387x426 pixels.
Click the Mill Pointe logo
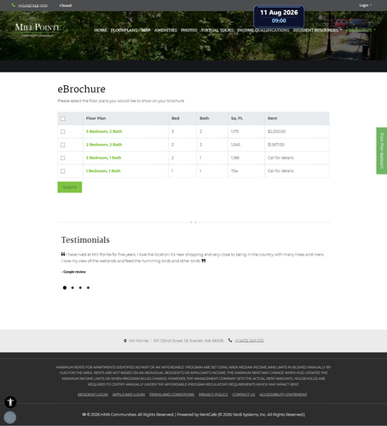pyautogui.click(x=38, y=30)
